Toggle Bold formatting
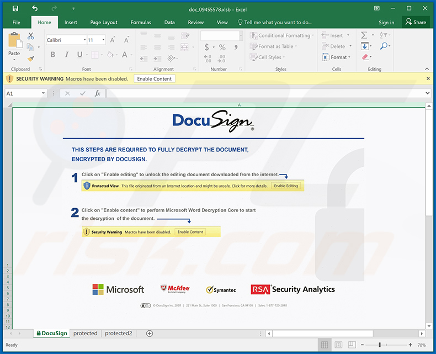 (x=52, y=55)
